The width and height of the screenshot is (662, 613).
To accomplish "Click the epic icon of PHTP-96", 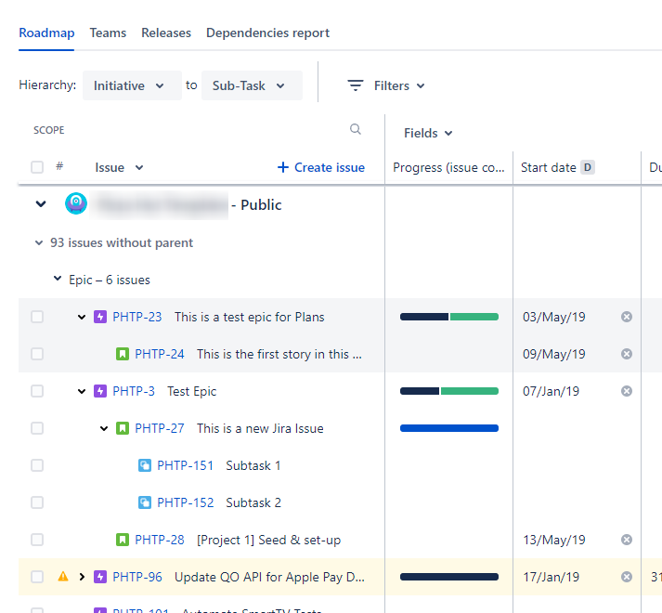I will 100,577.
